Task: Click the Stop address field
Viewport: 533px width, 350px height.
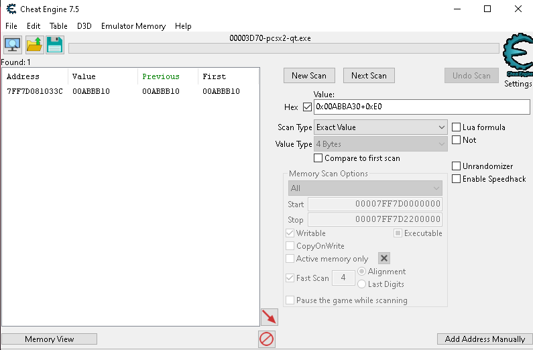Action: (375, 219)
